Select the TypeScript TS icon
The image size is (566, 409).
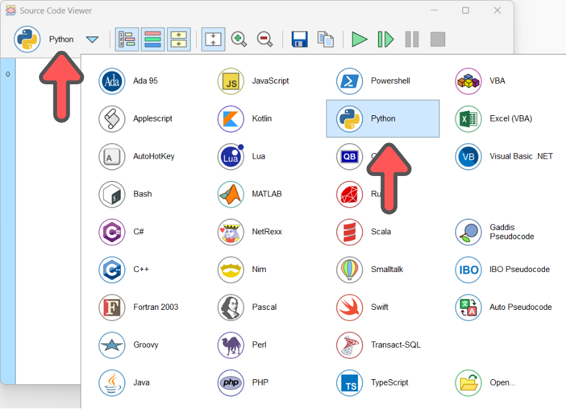click(349, 383)
